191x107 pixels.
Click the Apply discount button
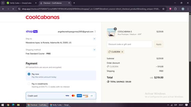[x=159, y=44]
